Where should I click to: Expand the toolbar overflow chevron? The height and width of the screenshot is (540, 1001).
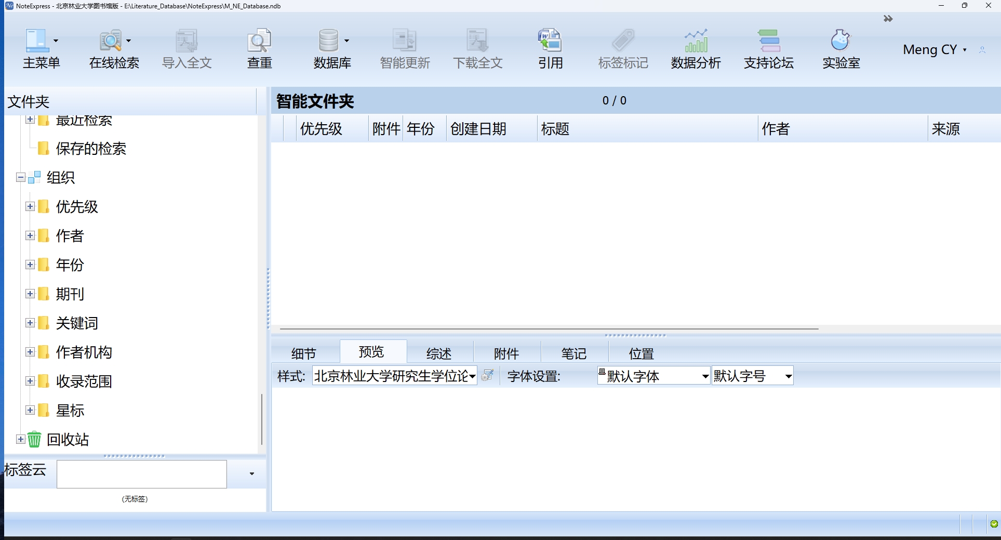click(x=888, y=19)
